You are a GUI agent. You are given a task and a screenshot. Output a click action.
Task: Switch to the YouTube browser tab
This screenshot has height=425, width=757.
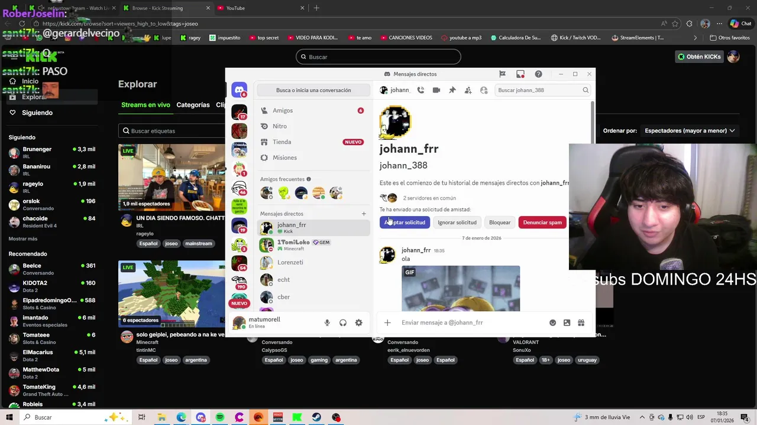click(x=260, y=8)
